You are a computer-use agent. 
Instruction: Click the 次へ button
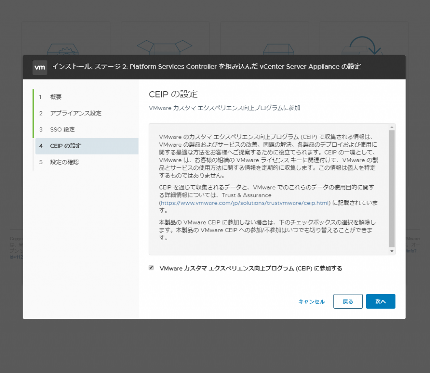tap(380, 302)
